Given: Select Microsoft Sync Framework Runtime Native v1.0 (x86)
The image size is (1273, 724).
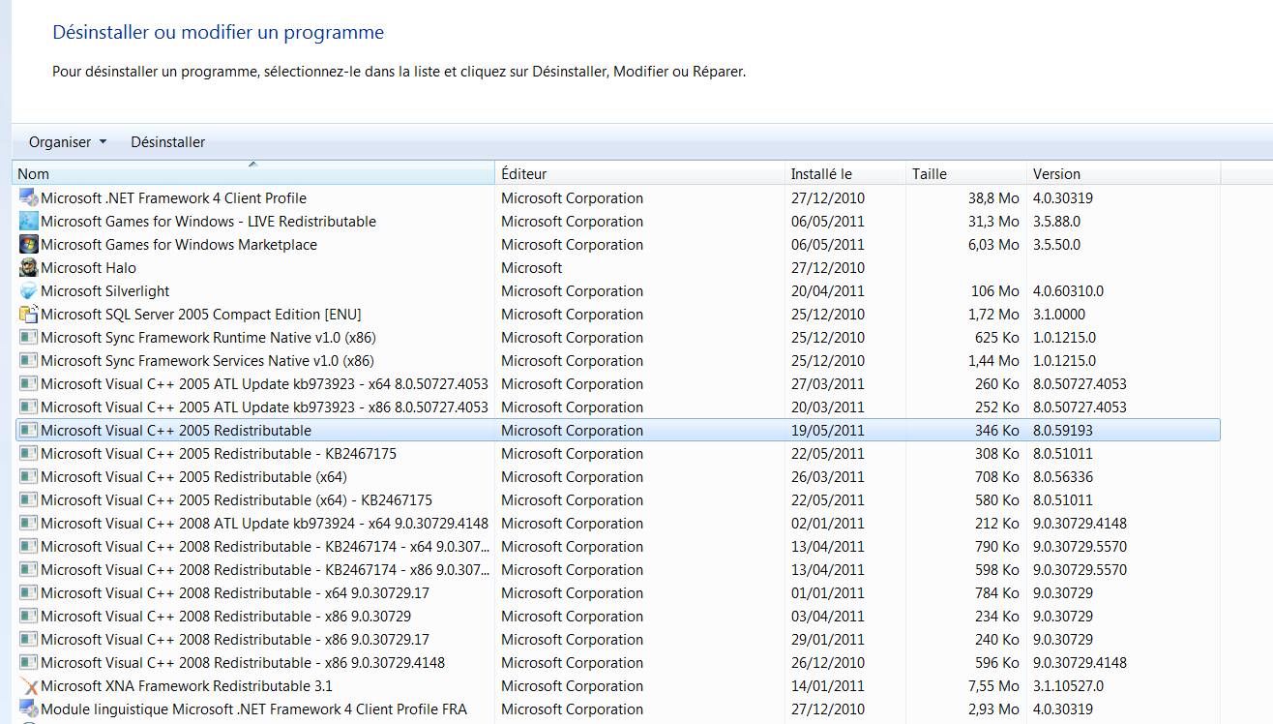Looking at the screenshot, I should tap(208, 337).
